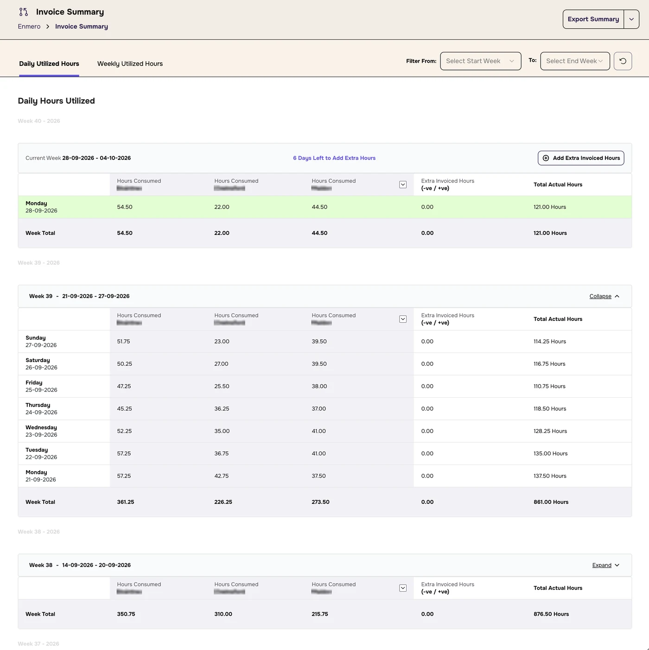
Task: Click the Friday 25-09-2026 row label
Action: (41, 386)
